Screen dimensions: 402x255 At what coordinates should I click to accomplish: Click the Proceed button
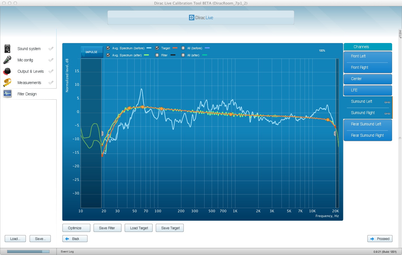(x=380, y=239)
